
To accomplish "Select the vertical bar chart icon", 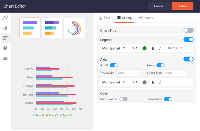I will coord(5,28).
